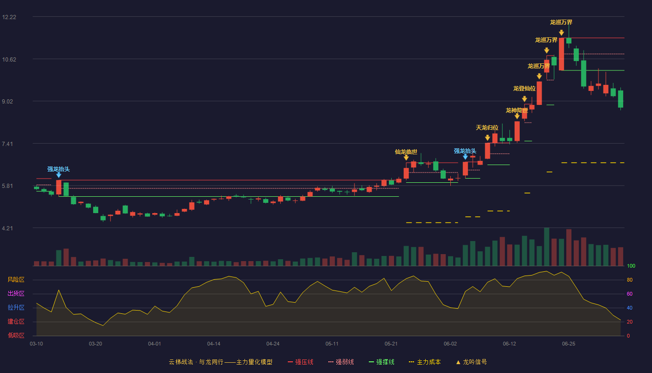Click the 10.62 price axis value
The width and height of the screenshot is (652, 373).
(x=9, y=59)
